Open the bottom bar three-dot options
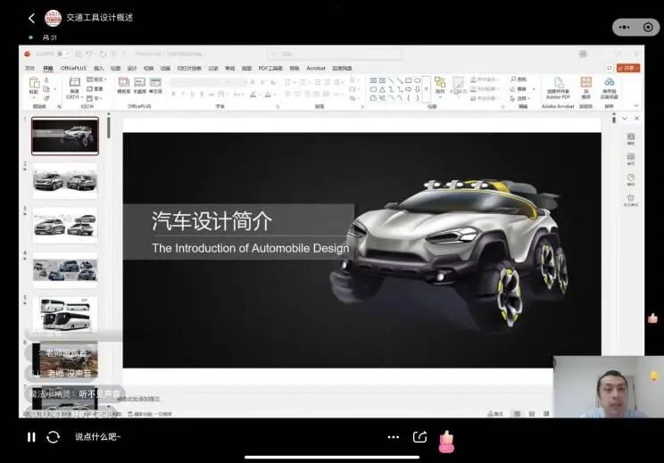This screenshot has height=463, width=664. pos(394,437)
